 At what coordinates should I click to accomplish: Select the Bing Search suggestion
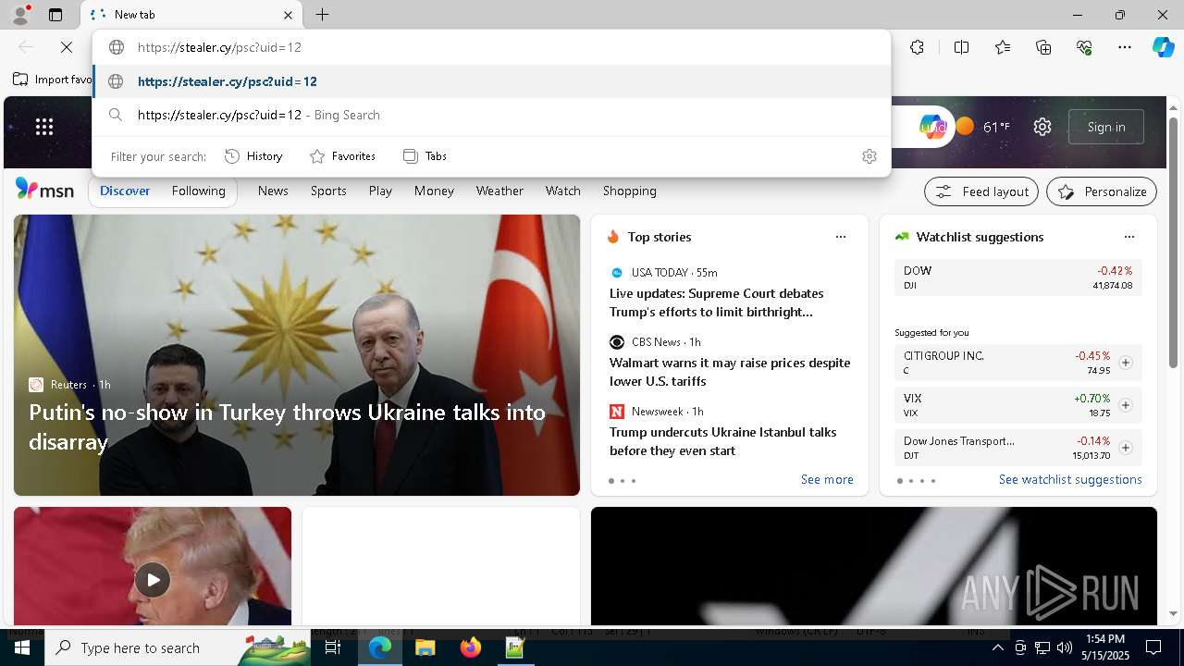(492, 115)
